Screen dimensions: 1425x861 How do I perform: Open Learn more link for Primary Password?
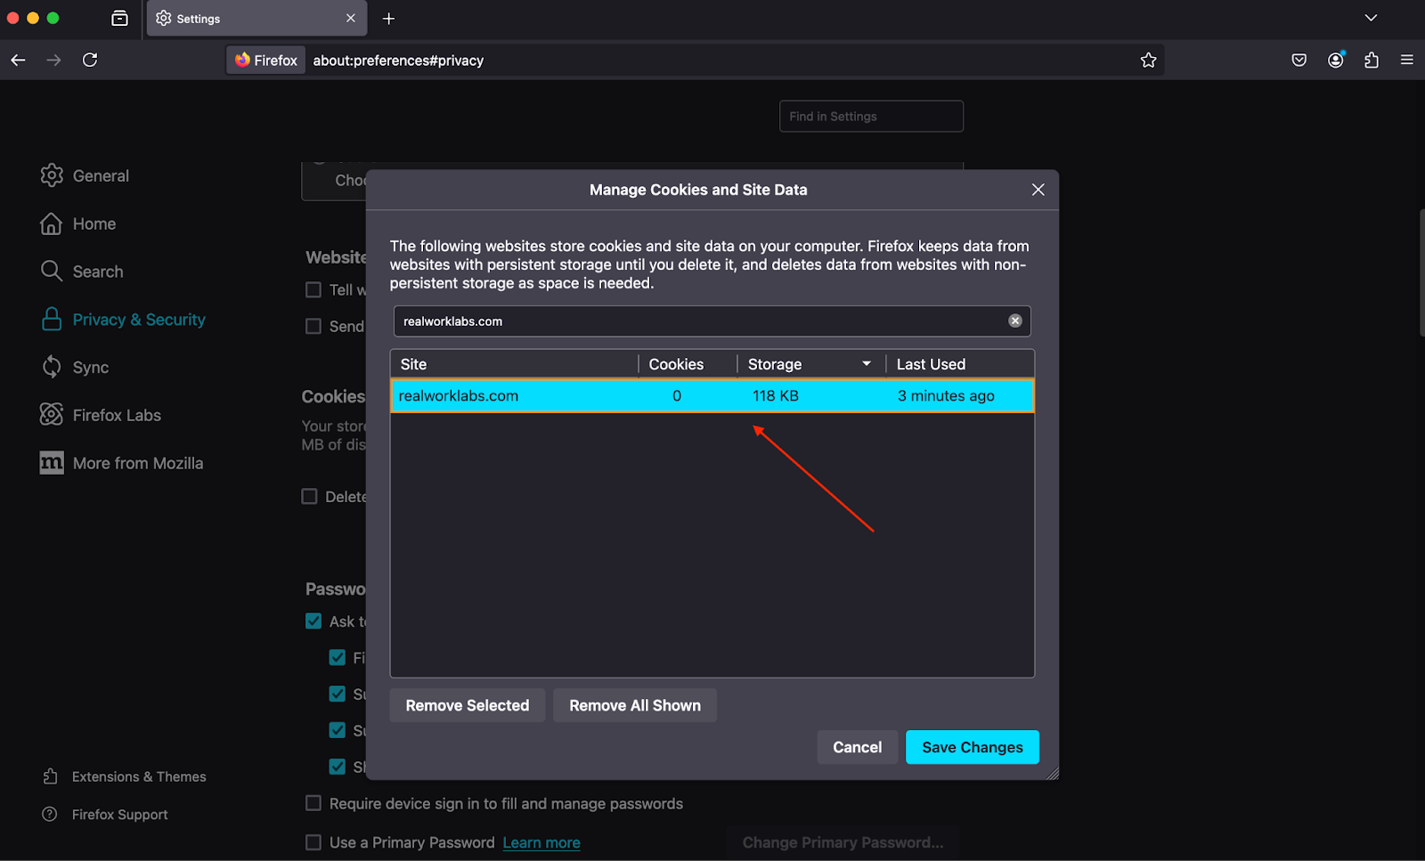coord(541,842)
